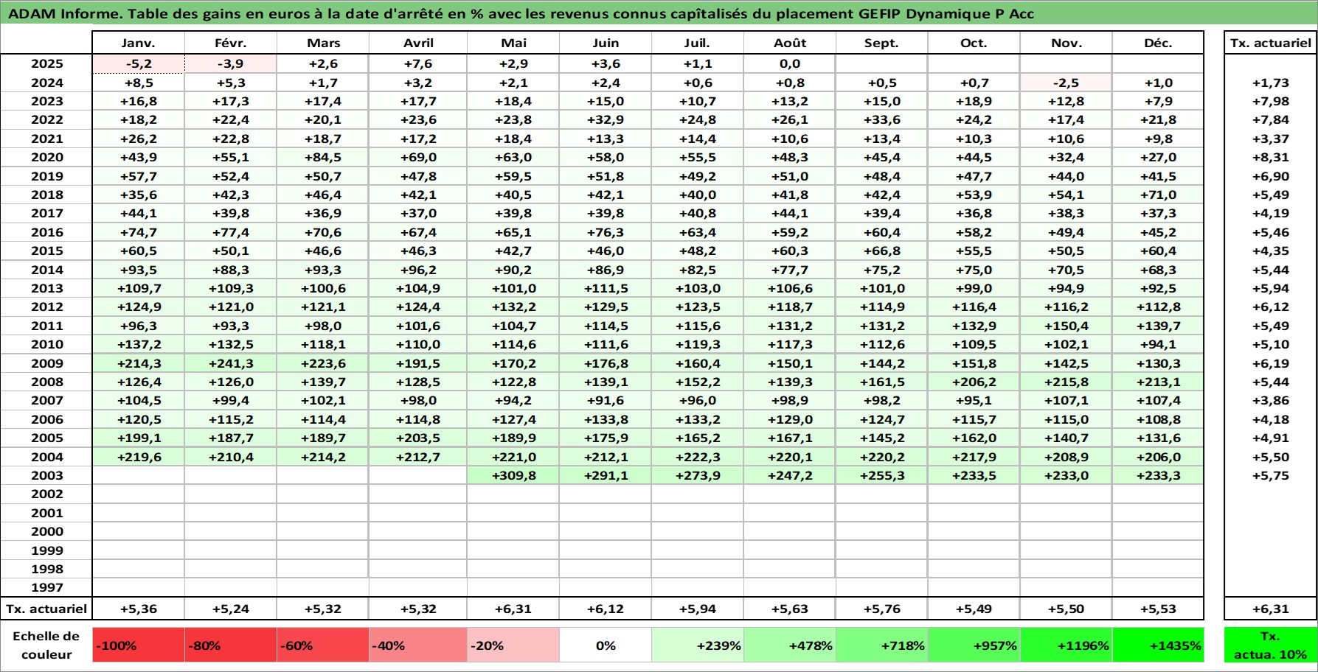Click the ADAM Informe table title text
This screenshot has height=672, width=1318.
pyautogui.click(x=521, y=13)
